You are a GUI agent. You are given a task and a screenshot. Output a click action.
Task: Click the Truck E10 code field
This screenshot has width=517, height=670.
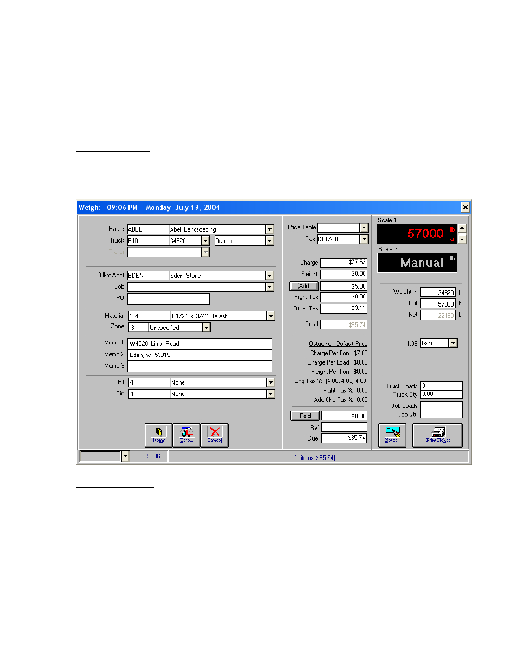[148, 241]
